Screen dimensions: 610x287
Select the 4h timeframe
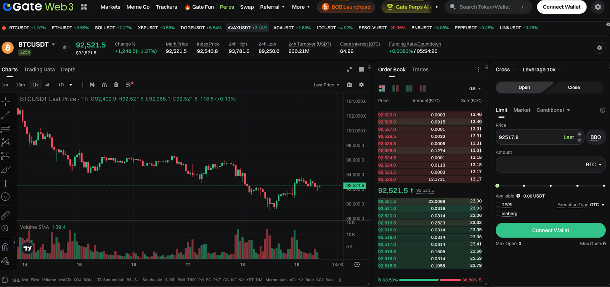[x=48, y=85]
